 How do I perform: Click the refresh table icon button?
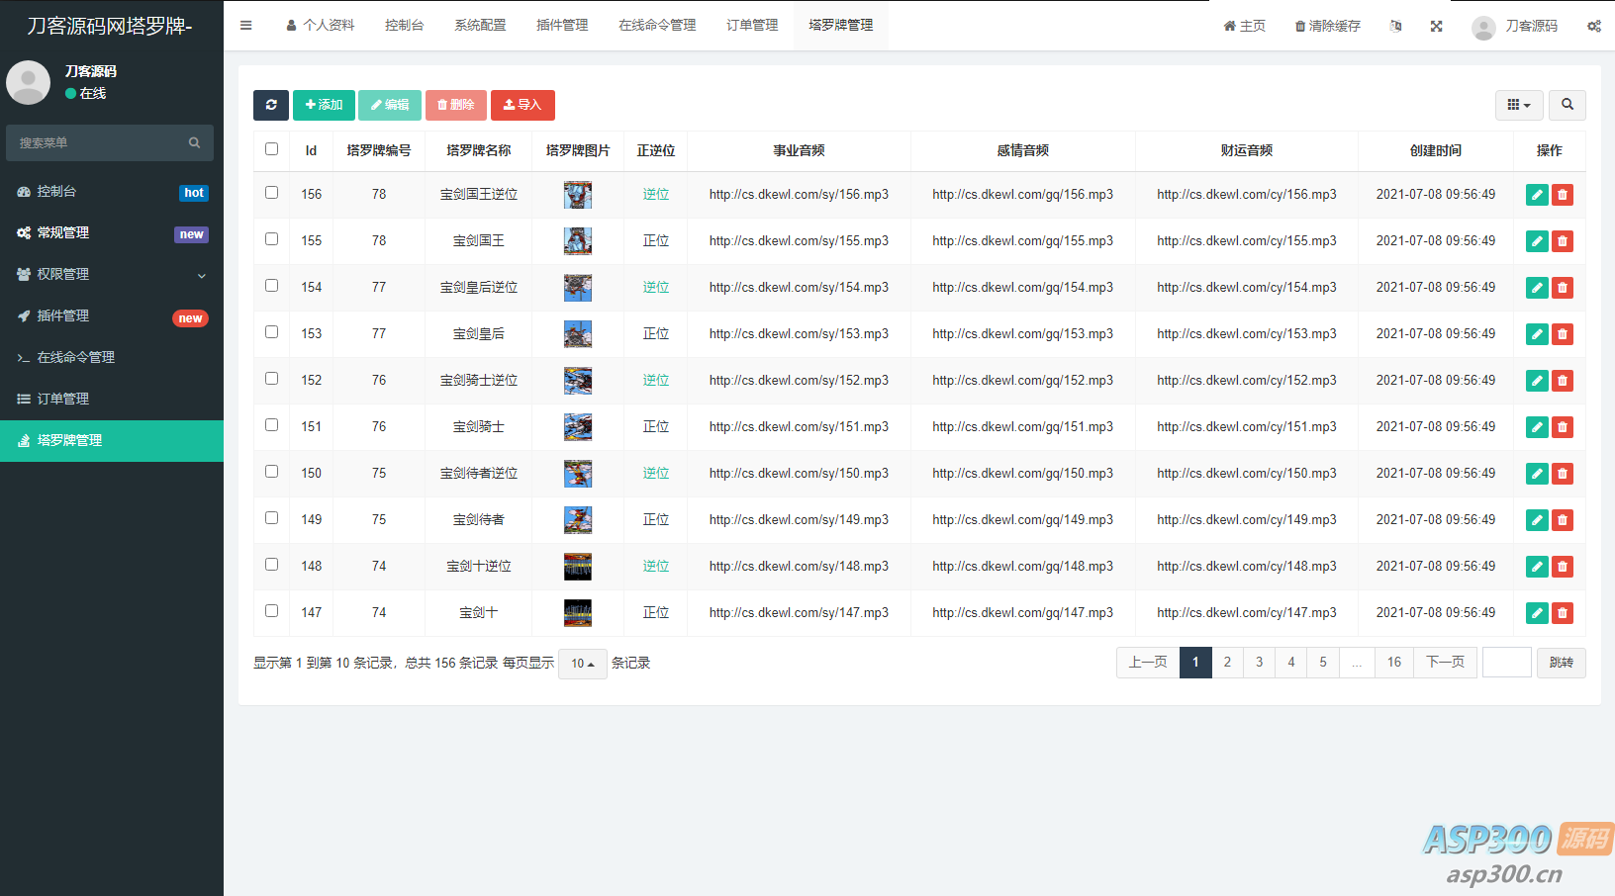[x=270, y=105]
